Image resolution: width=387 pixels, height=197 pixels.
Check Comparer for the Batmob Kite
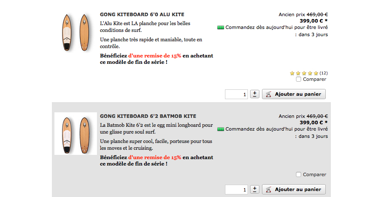pos(299,174)
